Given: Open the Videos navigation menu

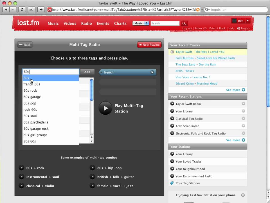Looking at the screenshot, I should [70, 23].
